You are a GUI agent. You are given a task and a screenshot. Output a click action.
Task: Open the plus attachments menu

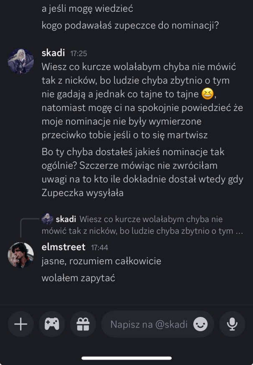pyautogui.click(x=20, y=324)
